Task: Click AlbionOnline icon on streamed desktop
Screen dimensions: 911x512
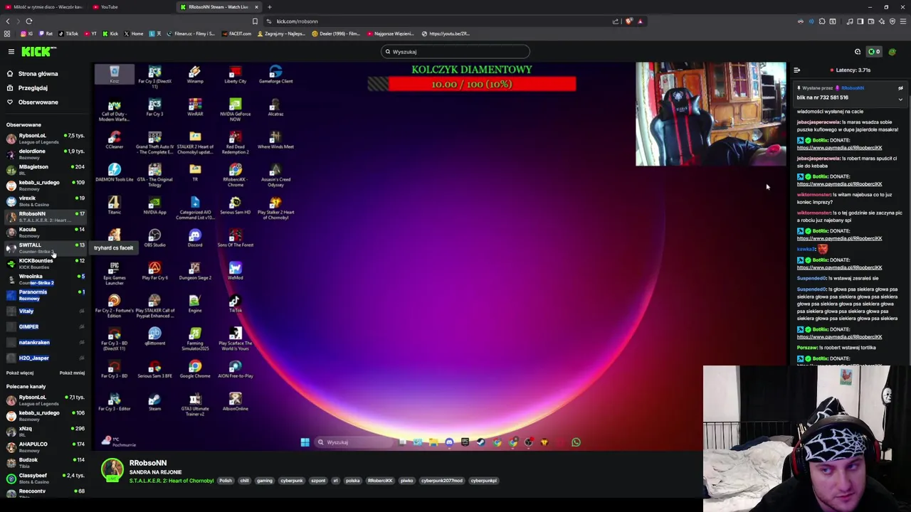Action: tap(236, 402)
